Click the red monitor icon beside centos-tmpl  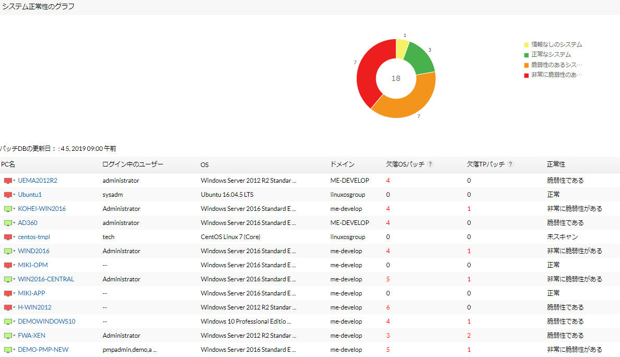click(x=7, y=237)
